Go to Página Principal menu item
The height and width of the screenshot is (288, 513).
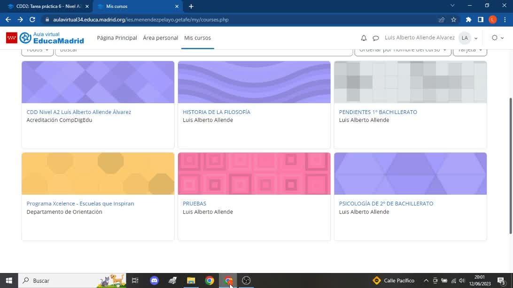[x=117, y=38]
